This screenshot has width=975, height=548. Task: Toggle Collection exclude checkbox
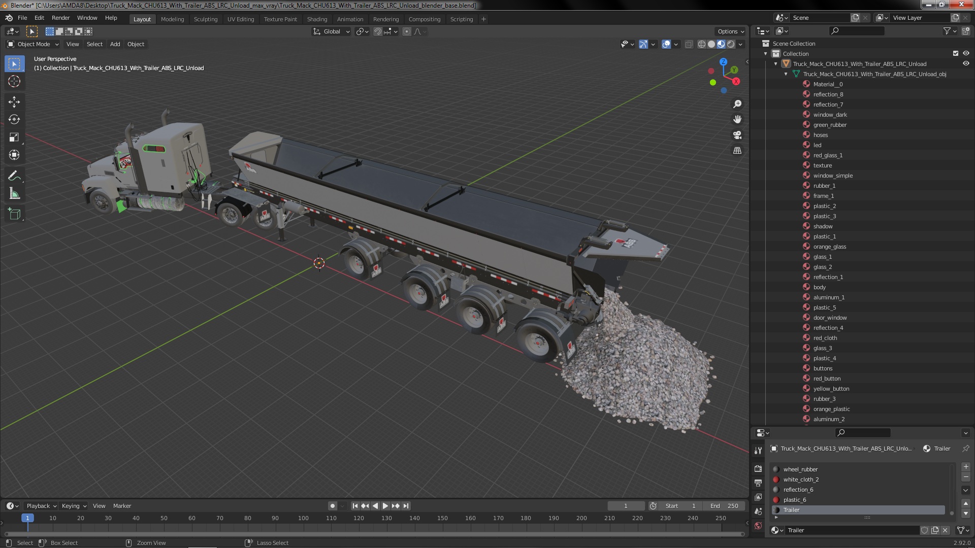click(x=956, y=53)
